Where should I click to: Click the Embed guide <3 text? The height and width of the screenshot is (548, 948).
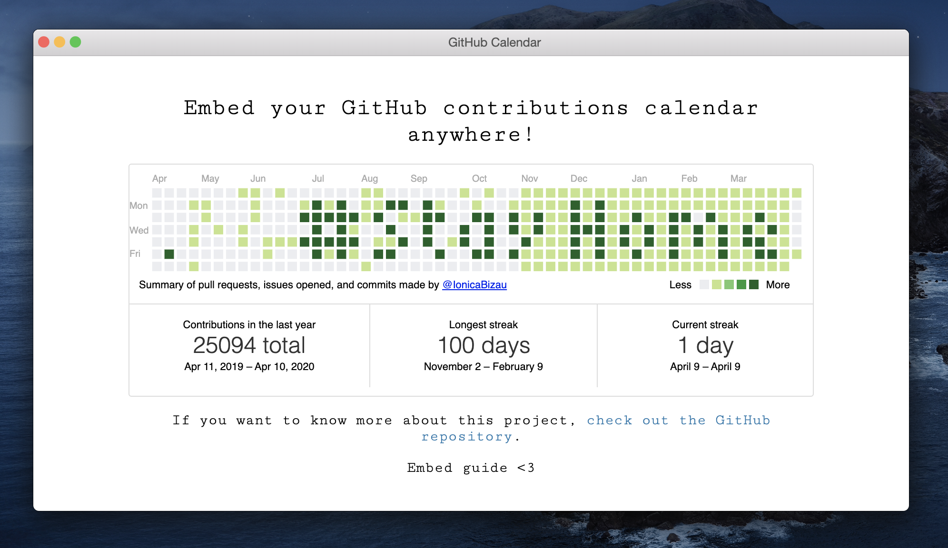[x=471, y=468]
